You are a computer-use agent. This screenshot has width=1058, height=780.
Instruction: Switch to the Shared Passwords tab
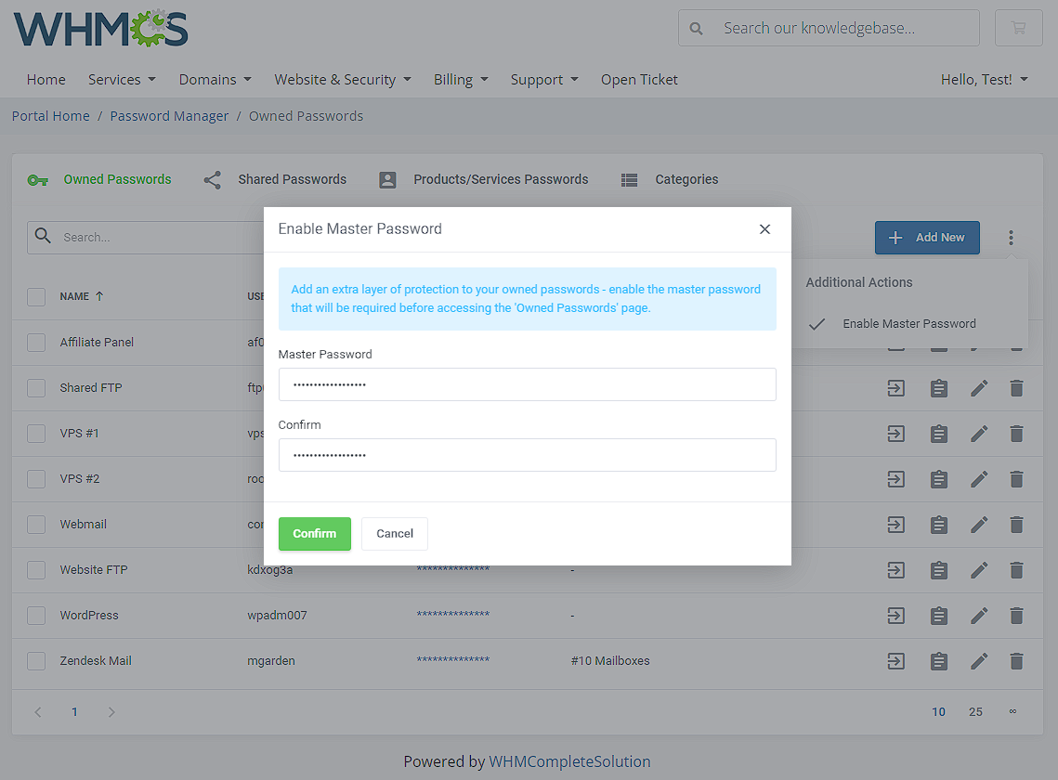[275, 179]
